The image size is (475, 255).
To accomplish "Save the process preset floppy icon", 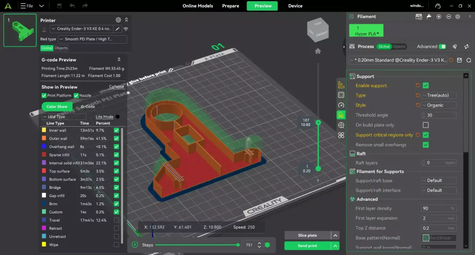I will tap(459, 60).
